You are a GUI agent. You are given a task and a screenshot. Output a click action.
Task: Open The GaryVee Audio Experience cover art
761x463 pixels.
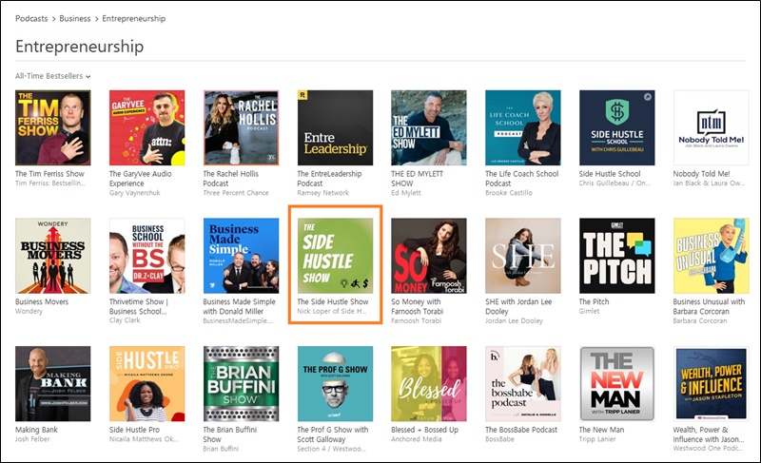click(x=147, y=127)
